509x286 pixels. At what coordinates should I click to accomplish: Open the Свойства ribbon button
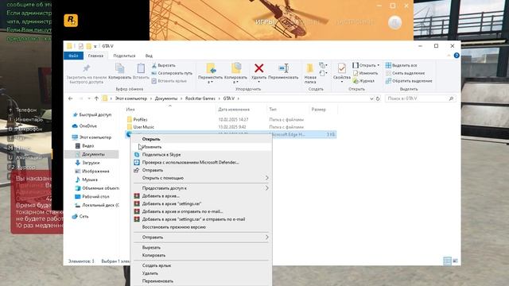coord(341,72)
